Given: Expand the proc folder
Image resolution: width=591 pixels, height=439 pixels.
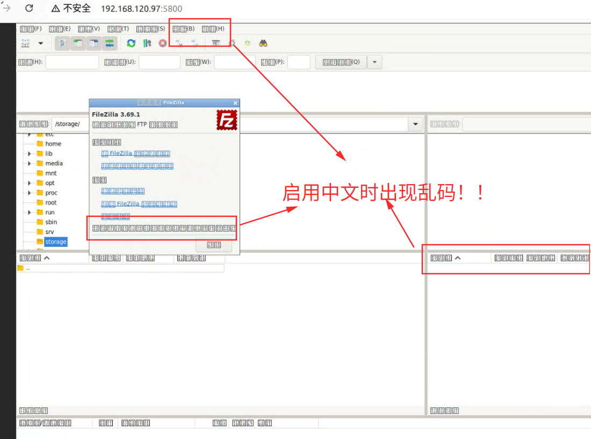Looking at the screenshot, I should [30, 193].
